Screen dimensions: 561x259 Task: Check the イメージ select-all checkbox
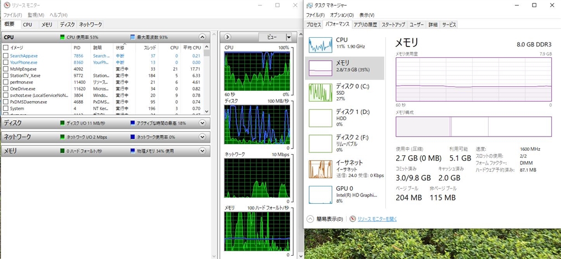tap(5, 48)
